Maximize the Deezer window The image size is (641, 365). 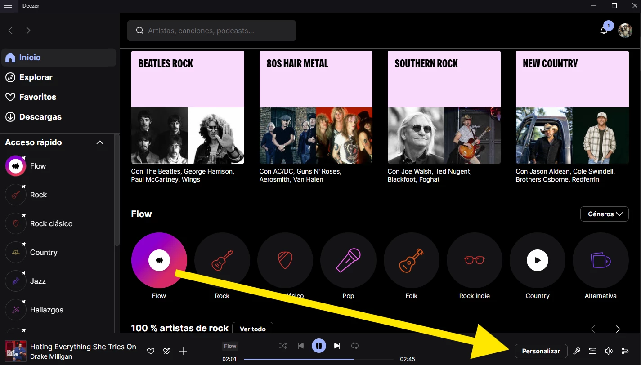click(x=614, y=5)
